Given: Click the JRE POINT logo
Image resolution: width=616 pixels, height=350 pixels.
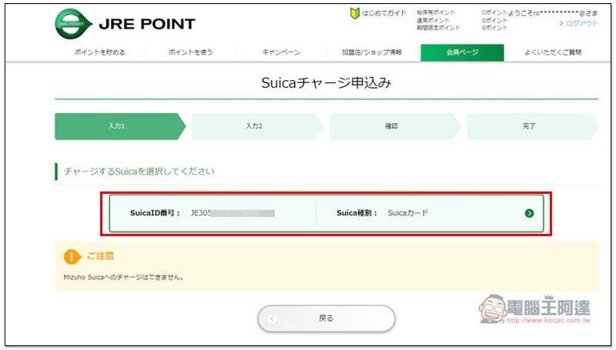Looking at the screenshot, I should (x=125, y=24).
